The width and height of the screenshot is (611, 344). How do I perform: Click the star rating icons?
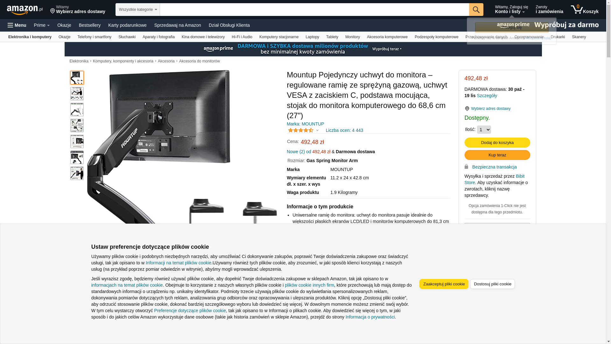click(301, 130)
